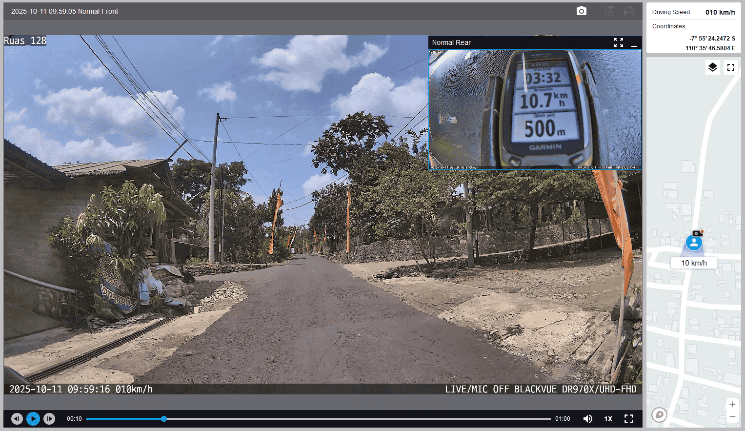
Task: Open the map layers selector
Action: click(712, 67)
